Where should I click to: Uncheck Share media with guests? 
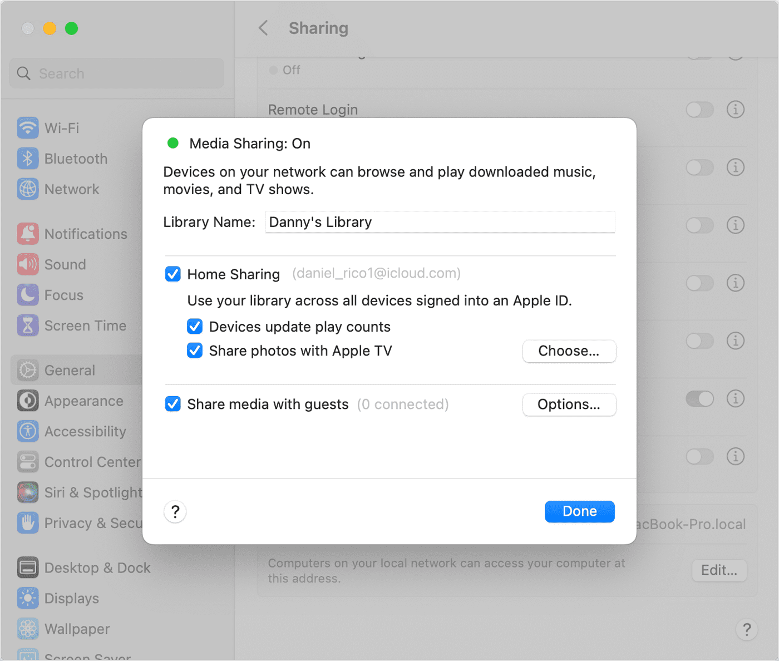(x=173, y=404)
